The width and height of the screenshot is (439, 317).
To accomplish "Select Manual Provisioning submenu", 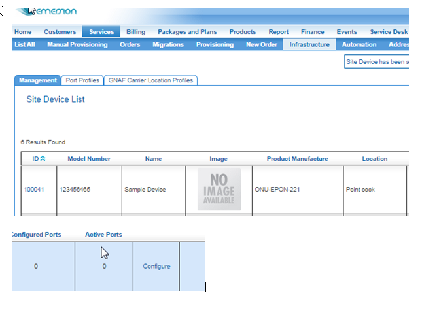I will point(77,44).
